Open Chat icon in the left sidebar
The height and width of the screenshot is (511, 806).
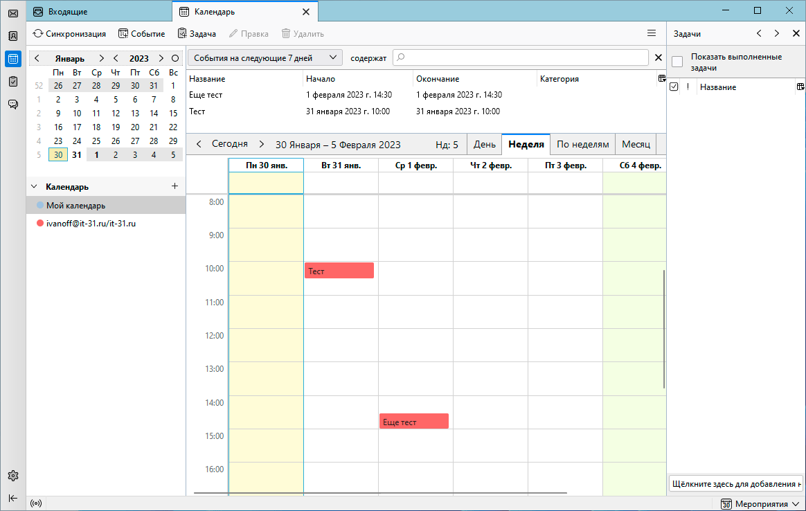pyautogui.click(x=12, y=105)
